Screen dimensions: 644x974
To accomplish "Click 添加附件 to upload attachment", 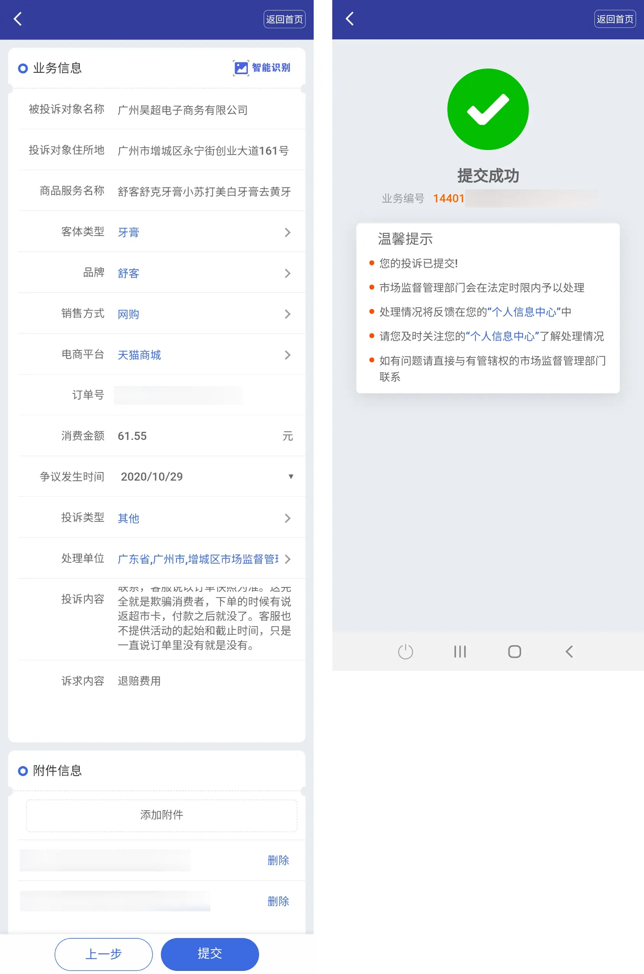I will click(161, 815).
